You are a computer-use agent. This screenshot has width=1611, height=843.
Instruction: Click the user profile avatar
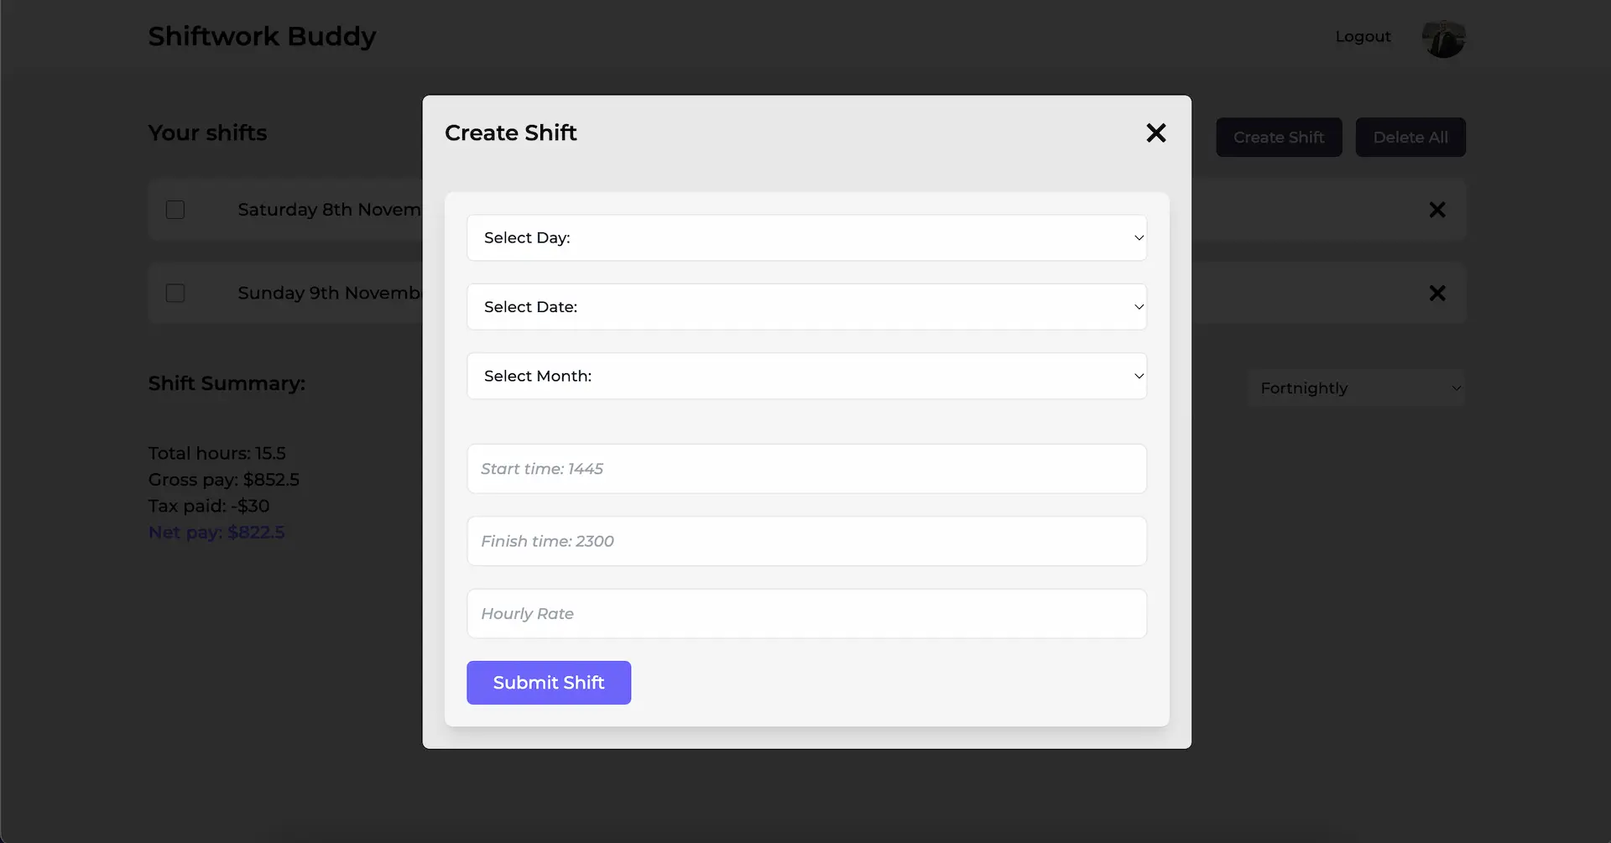coord(1443,39)
